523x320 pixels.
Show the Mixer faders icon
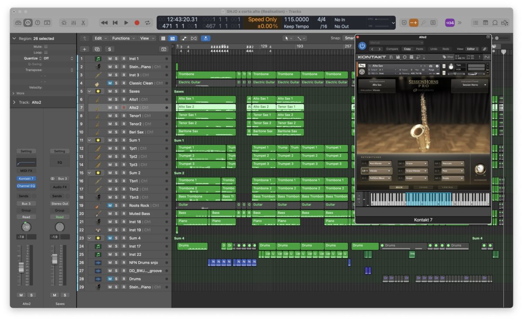coord(74,23)
